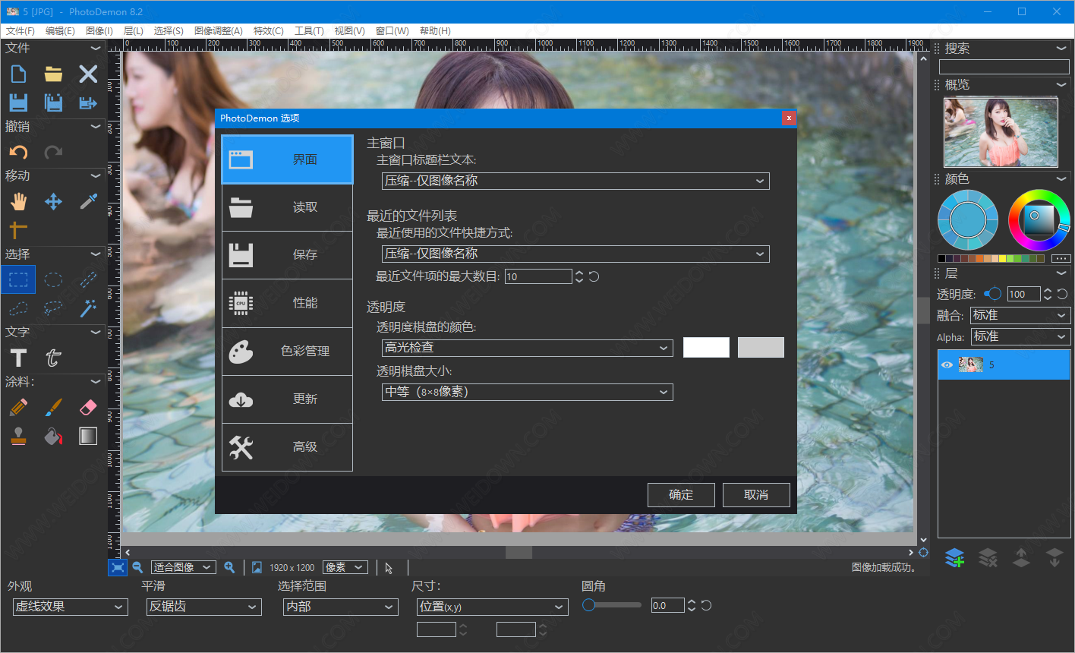Click the fit image to viewport icon
This screenshot has height=653, width=1075.
coord(117,567)
